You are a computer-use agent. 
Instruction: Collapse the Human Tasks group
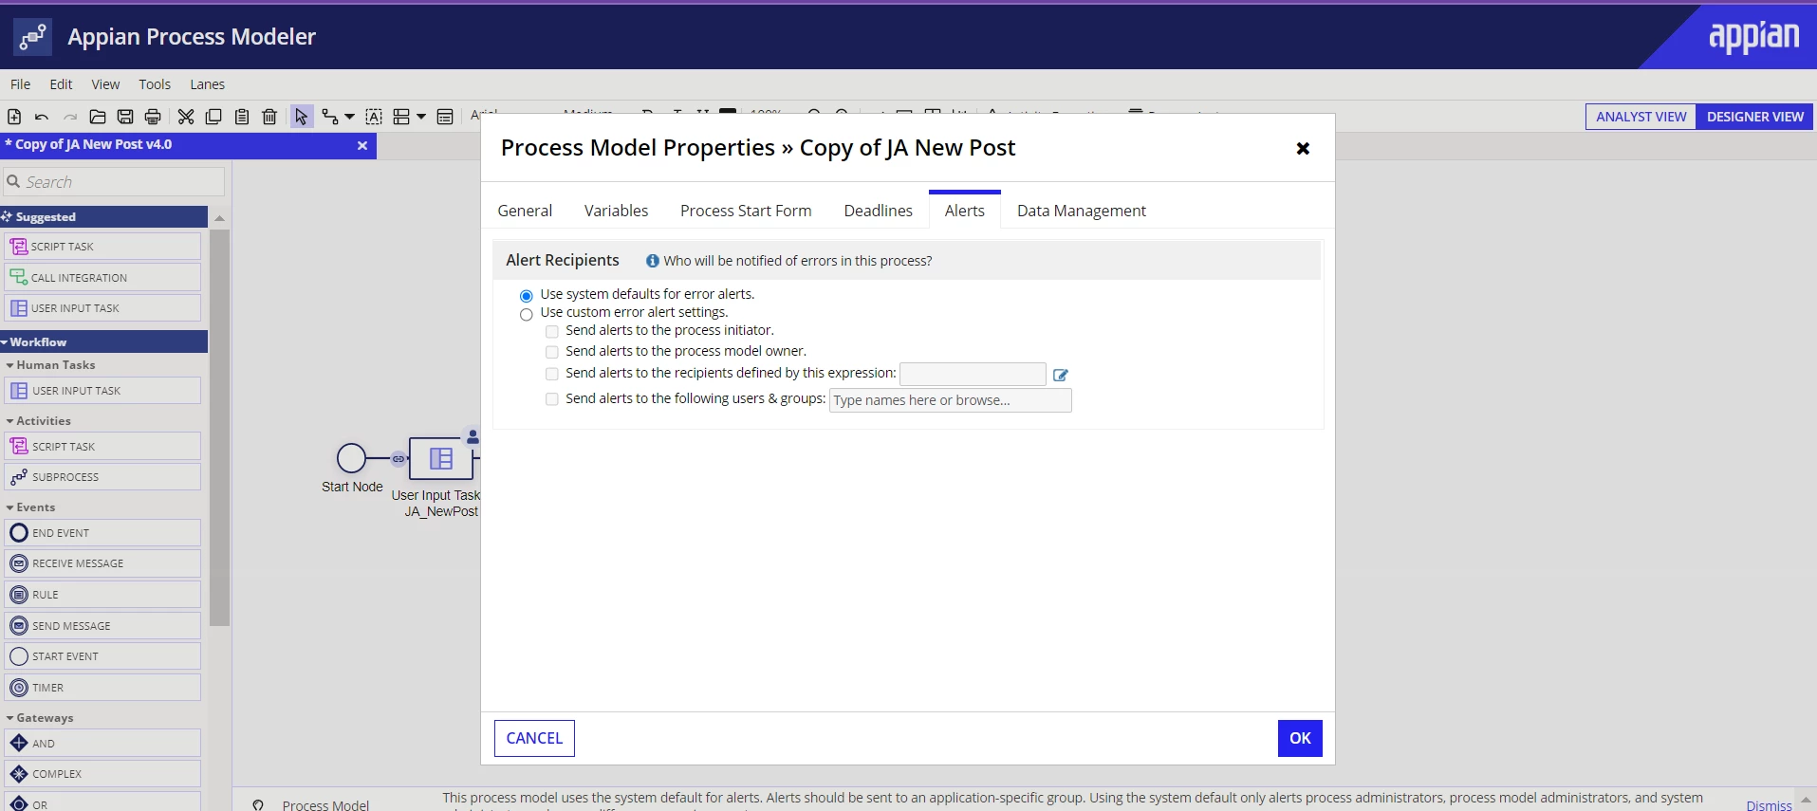pos(9,365)
